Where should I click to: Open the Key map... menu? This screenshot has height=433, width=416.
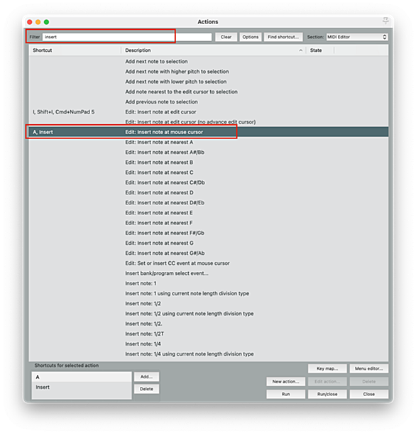click(x=327, y=368)
